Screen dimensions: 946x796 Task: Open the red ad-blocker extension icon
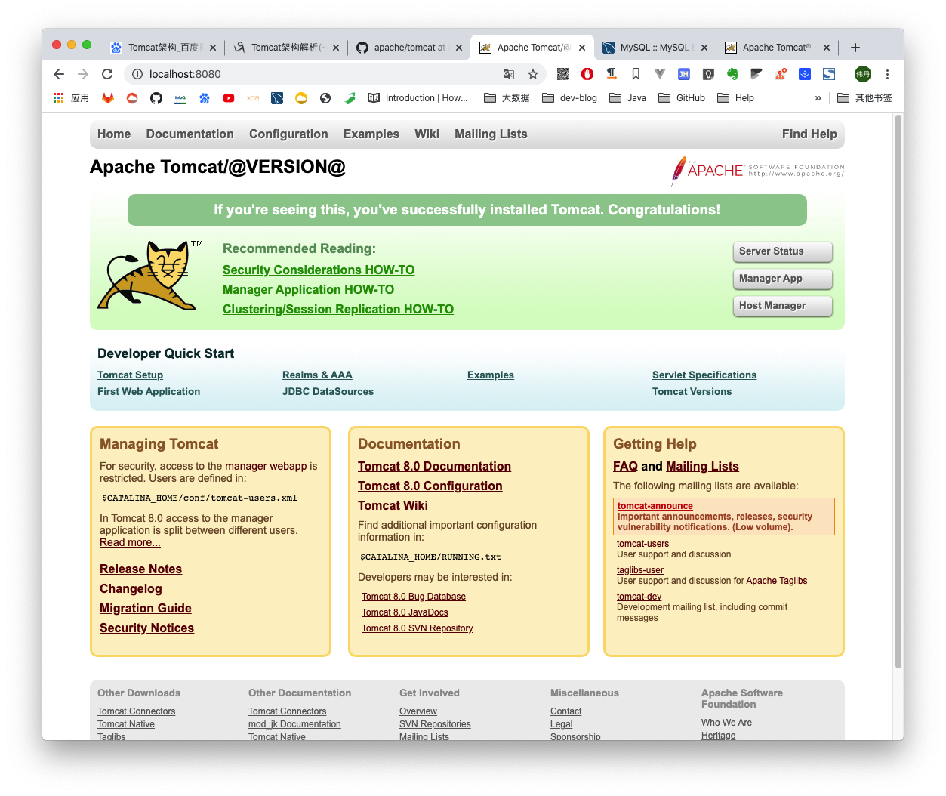pos(587,74)
